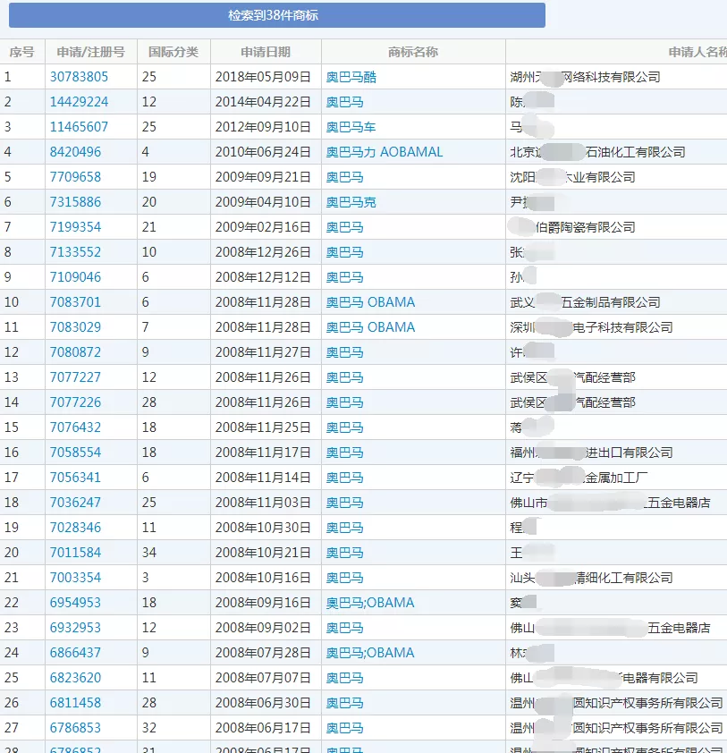
Task: Click the 申请日期 column header
Action: [264, 51]
